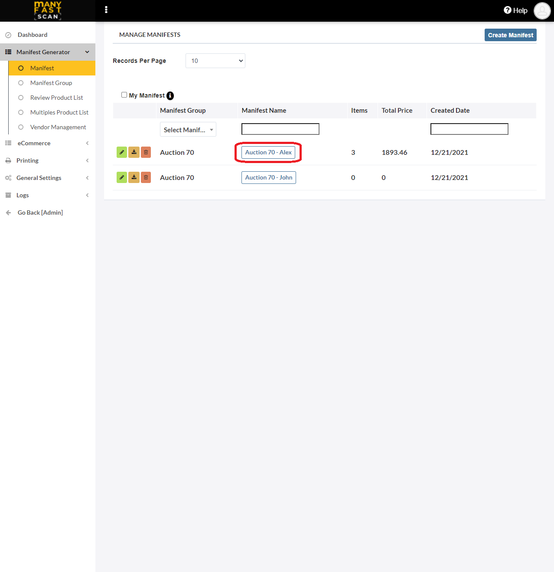Click the My Manifest info icon
Screen dimensions: 554x572
[170, 96]
